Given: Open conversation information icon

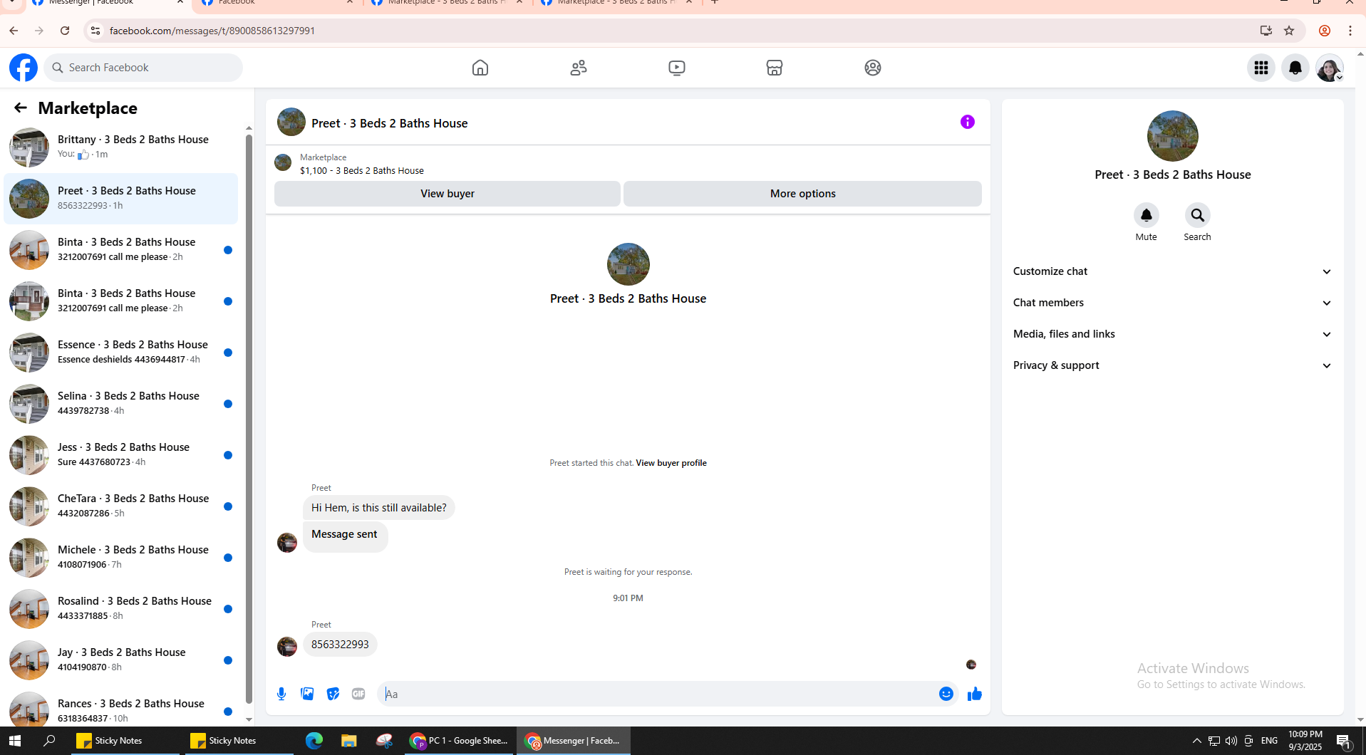Looking at the screenshot, I should coord(967,122).
